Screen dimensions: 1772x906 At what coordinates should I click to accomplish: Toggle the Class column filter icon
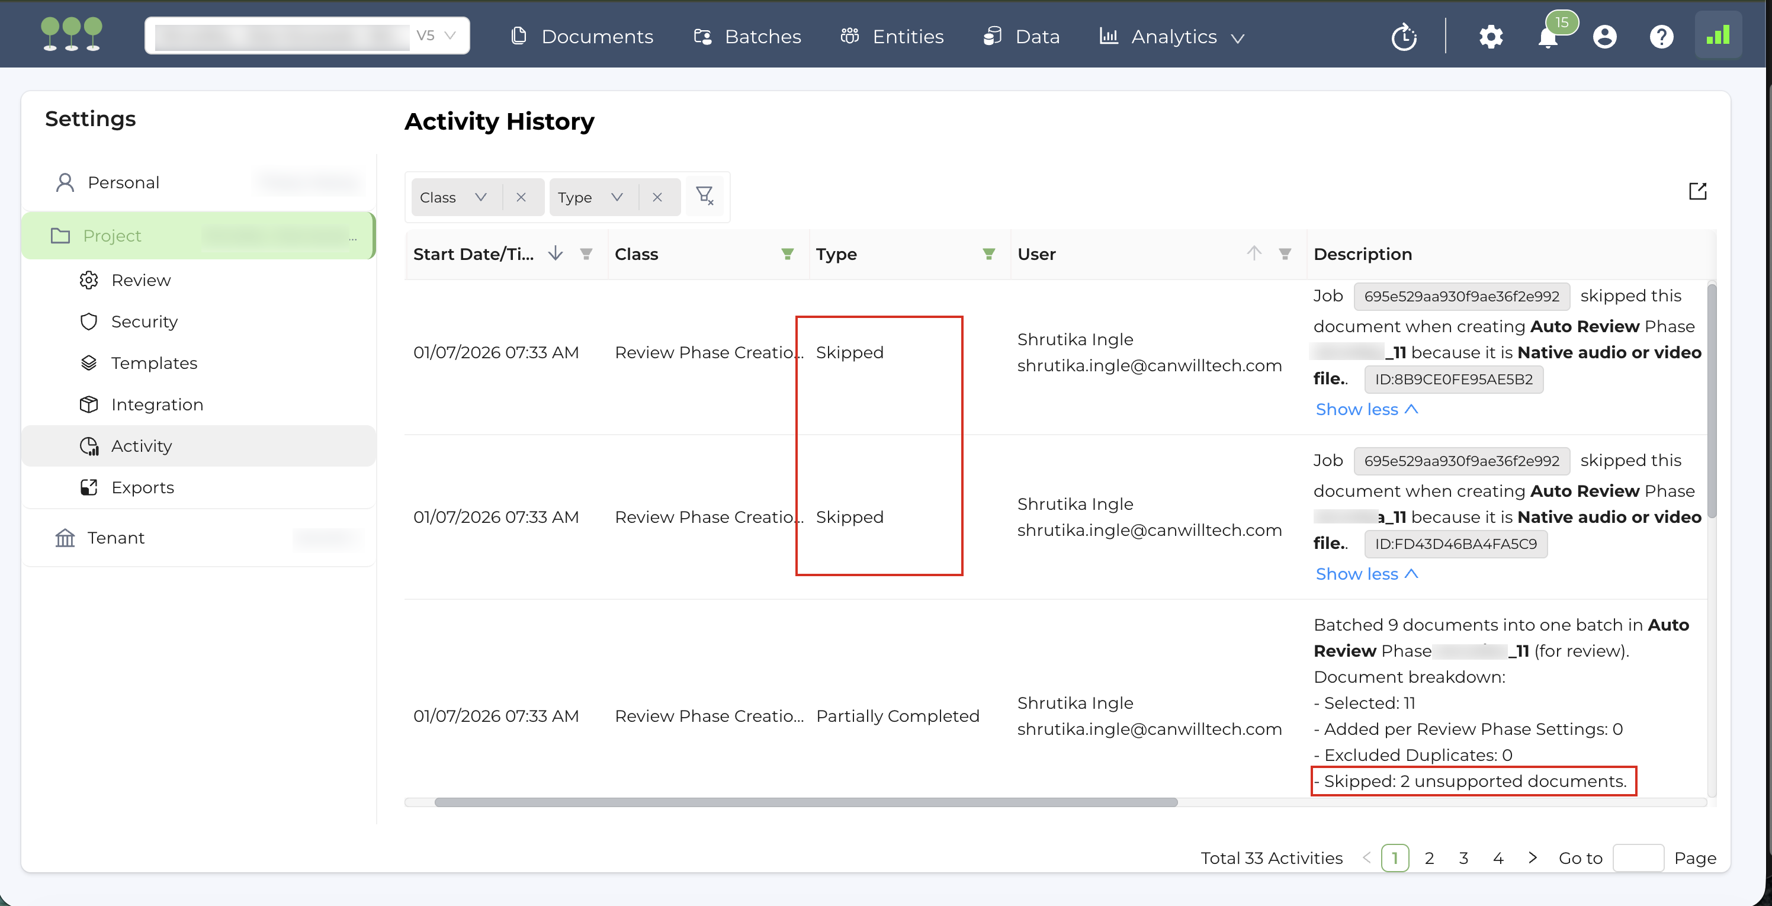click(x=788, y=255)
